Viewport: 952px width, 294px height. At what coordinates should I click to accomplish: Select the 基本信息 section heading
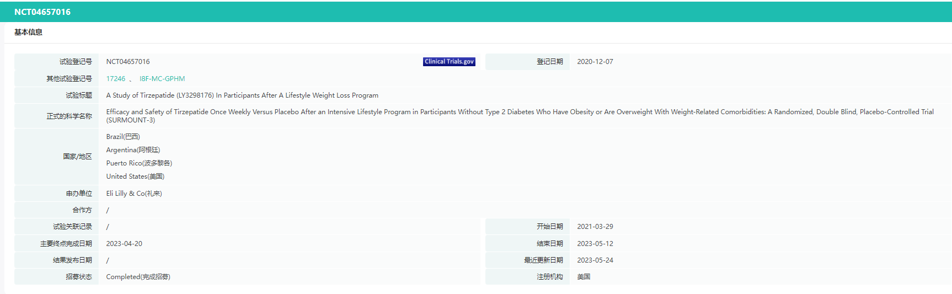pyautogui.click(x=28, y=33)
